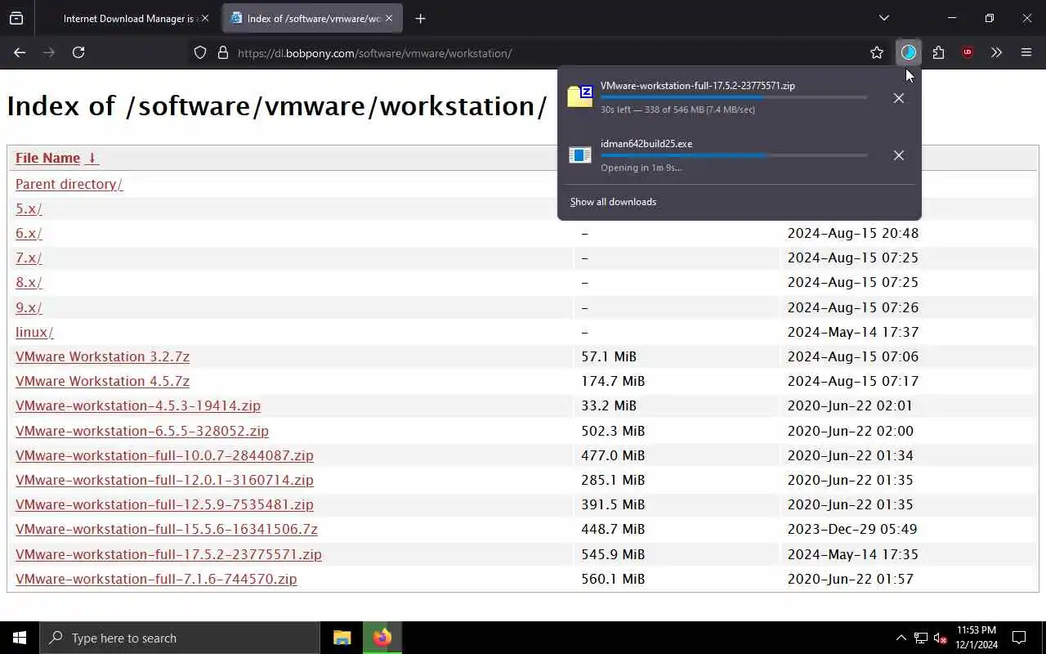1046x654 pixels.
Task: Click the 560.1 MiB size cell
Action: pos(613,579)
